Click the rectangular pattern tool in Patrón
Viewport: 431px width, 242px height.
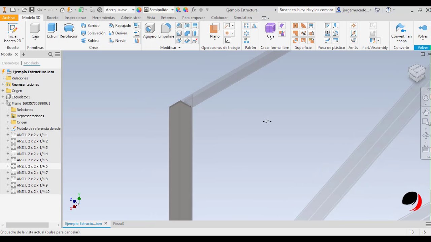pos(246,26)
